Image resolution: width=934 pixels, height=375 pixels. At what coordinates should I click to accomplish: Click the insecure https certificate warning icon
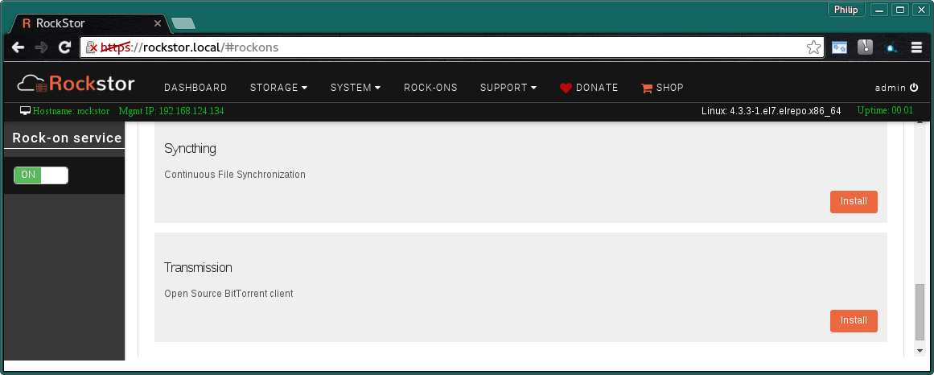(91, 47)
